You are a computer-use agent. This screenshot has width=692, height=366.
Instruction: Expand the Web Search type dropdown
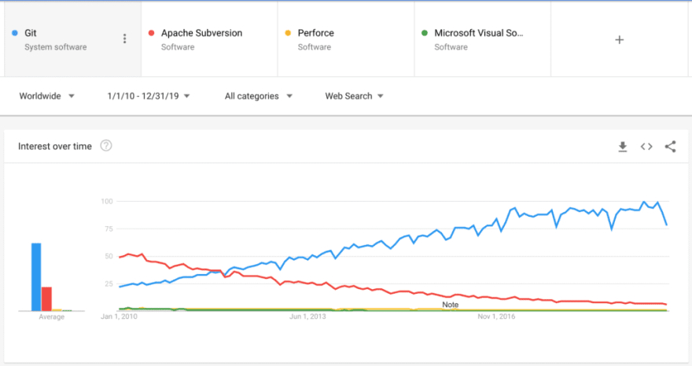(354, 96)
